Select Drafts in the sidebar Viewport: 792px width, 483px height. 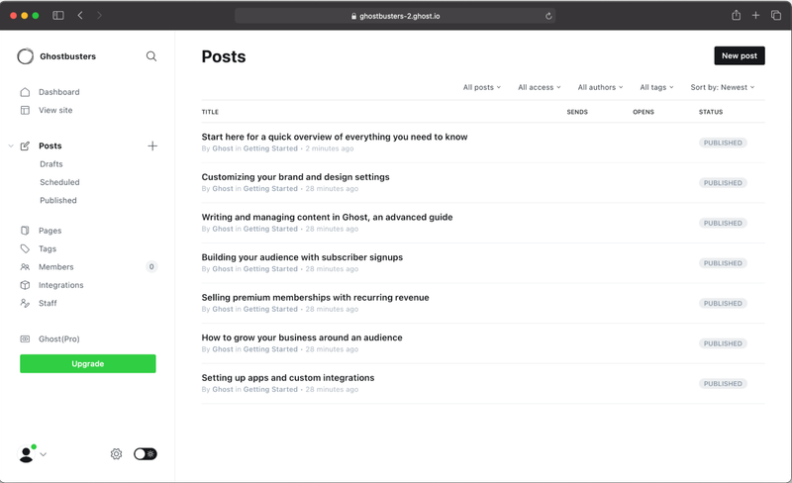tap(51, 164)
